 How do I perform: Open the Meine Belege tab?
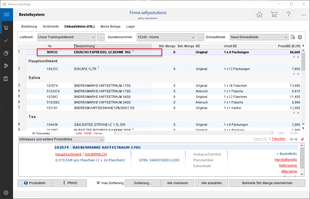click(110, 27)
